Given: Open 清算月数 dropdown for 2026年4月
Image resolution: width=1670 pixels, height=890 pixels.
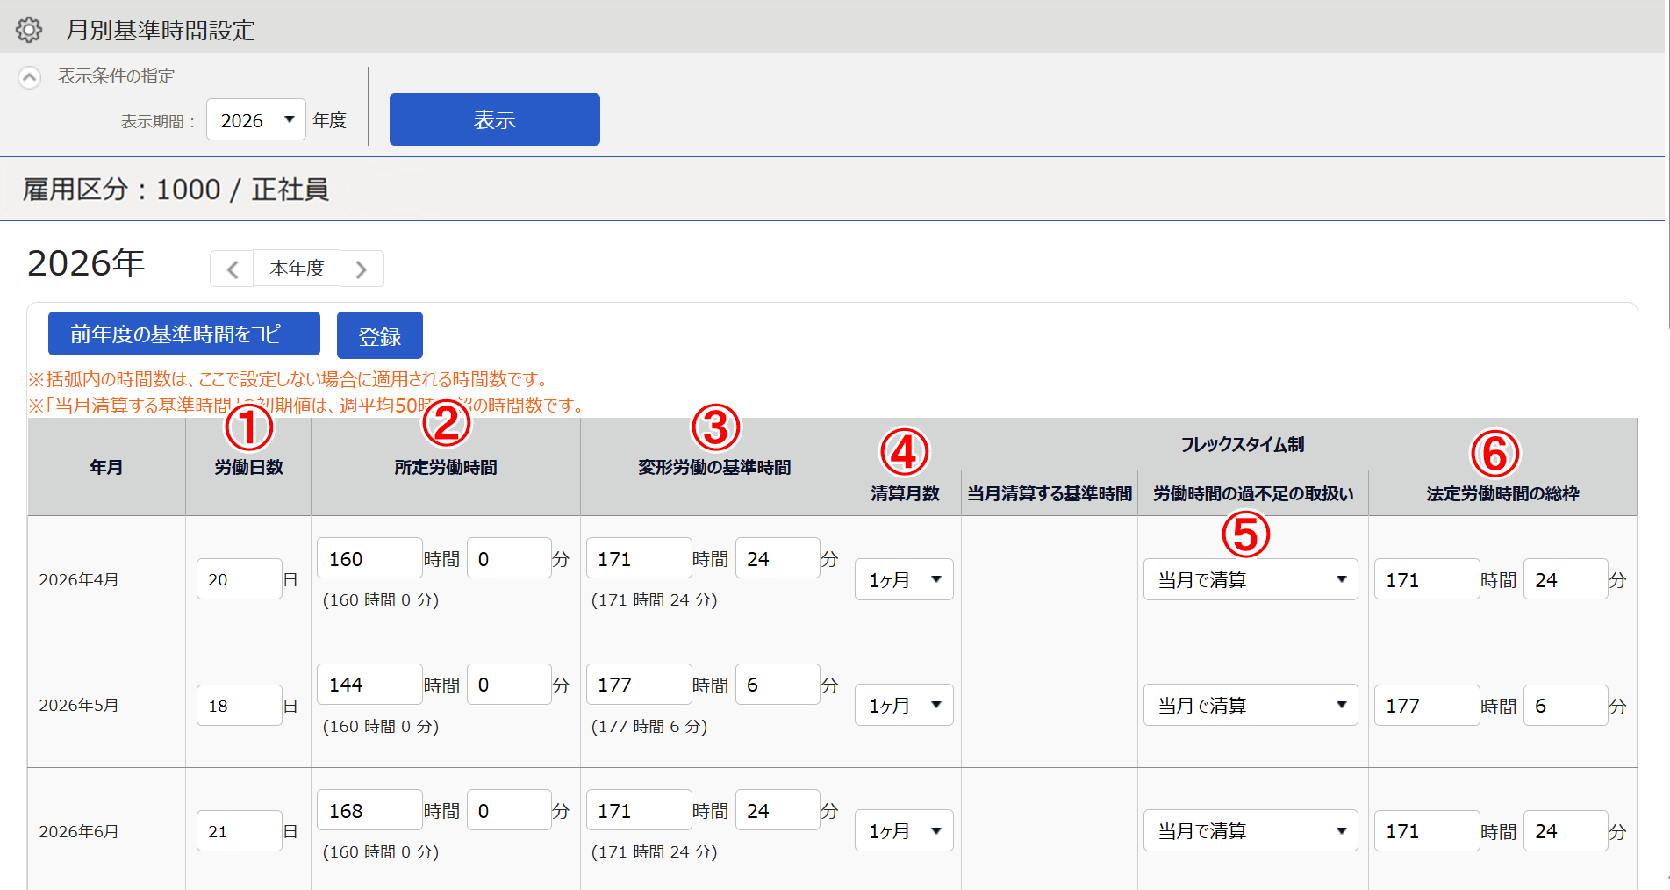Looking at the screenshot, I should (905, 579).
